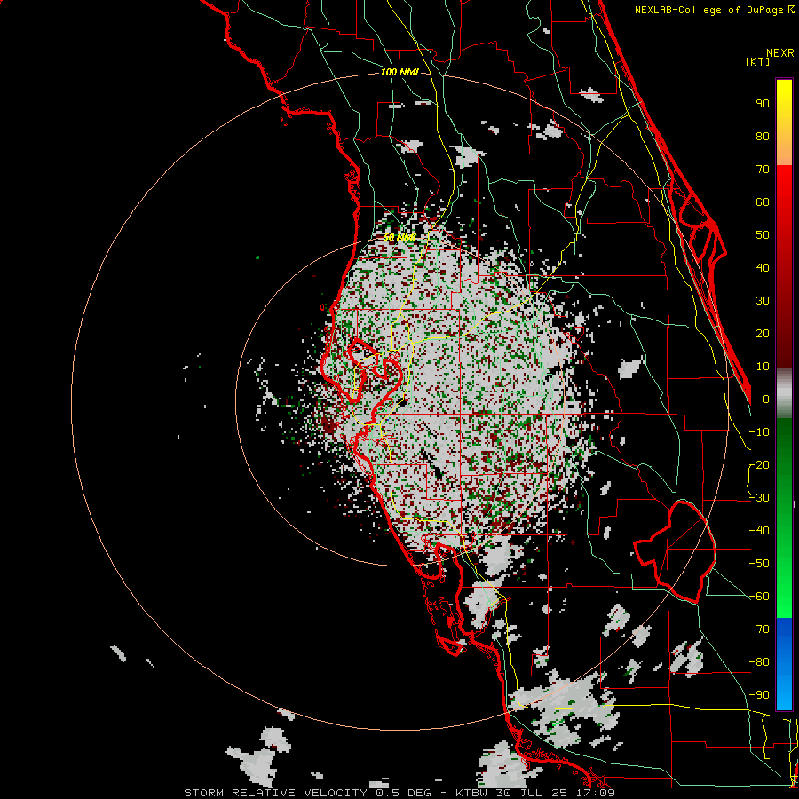The height and width of the screenshot is (799, 799).
Task: Click the 50 value on the velocity scale
Action: (763, 235)
